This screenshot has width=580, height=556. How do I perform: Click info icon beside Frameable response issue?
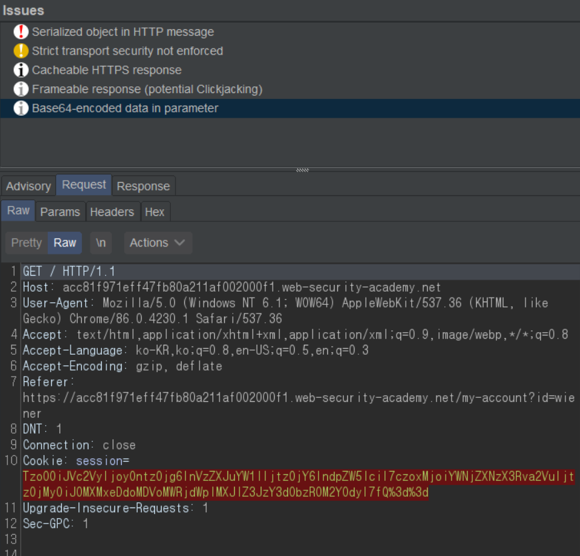click(21, 89)
